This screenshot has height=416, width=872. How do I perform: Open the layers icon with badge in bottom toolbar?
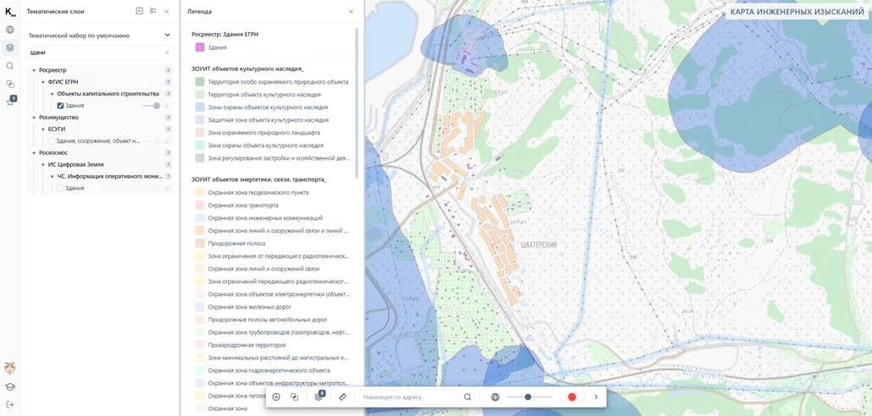(x=319, y=396)
